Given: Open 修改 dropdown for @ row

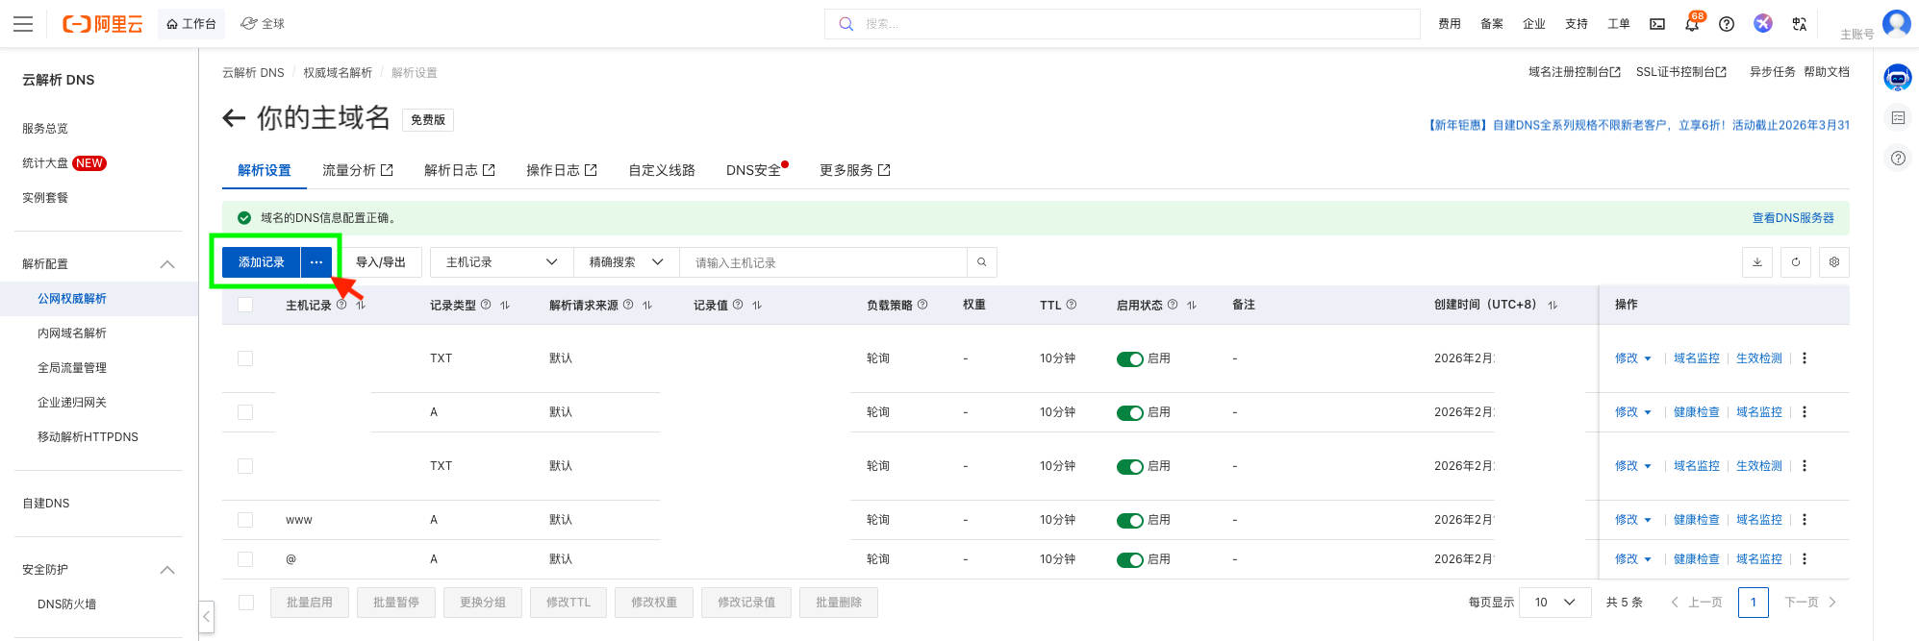Looking at the screenshot, I should pos(1633,559).
